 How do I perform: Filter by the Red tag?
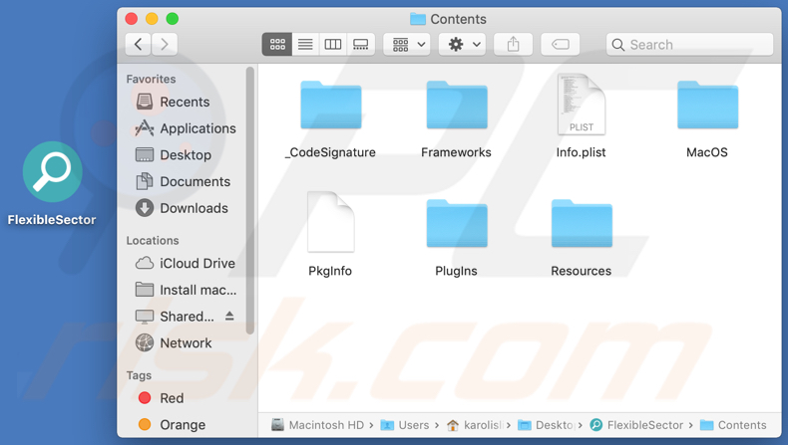161,398
